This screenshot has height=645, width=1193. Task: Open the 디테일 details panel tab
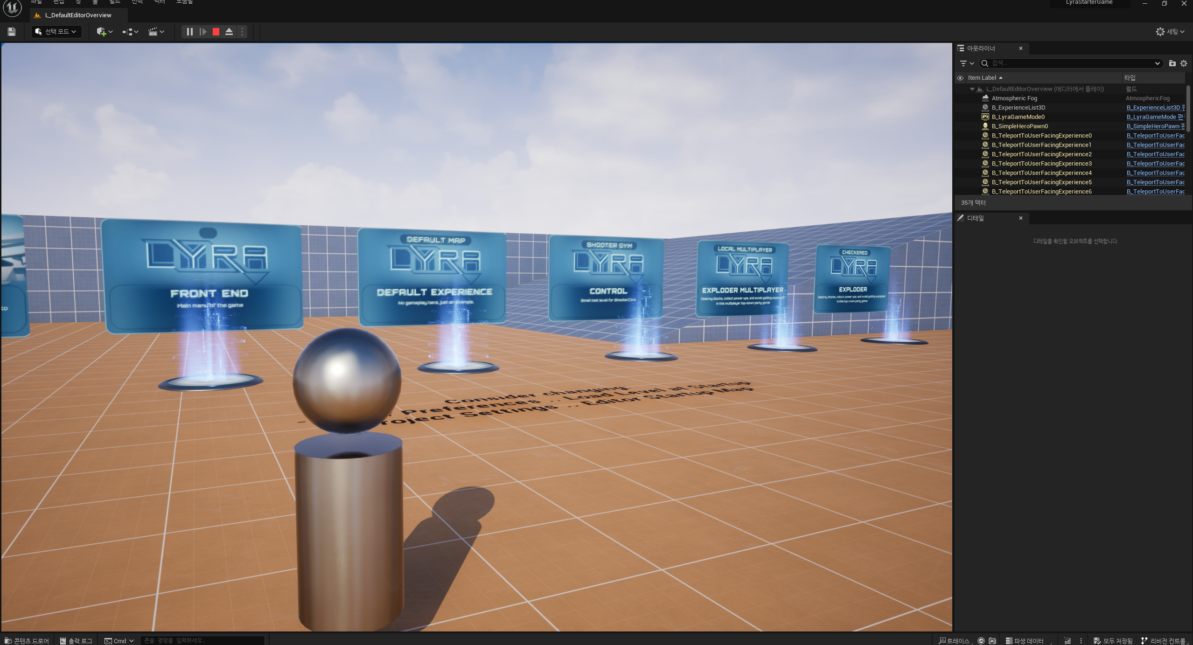coord(975,218)
